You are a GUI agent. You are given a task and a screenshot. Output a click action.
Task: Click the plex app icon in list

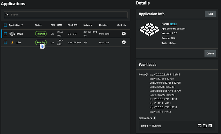12,42
